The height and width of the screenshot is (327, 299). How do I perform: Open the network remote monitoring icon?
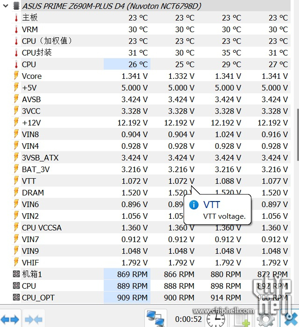(x=156, y=319)
